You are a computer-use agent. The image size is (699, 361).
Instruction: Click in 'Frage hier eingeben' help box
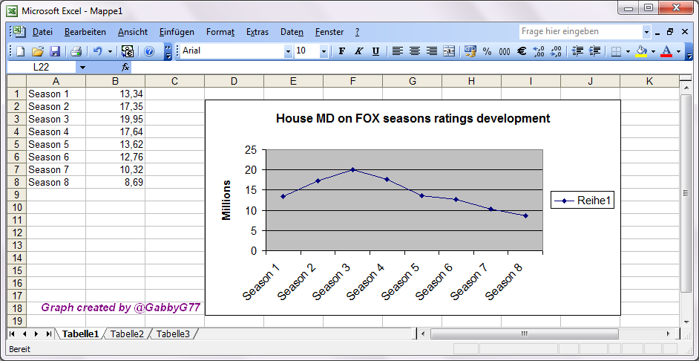click(x=580, y=32)
